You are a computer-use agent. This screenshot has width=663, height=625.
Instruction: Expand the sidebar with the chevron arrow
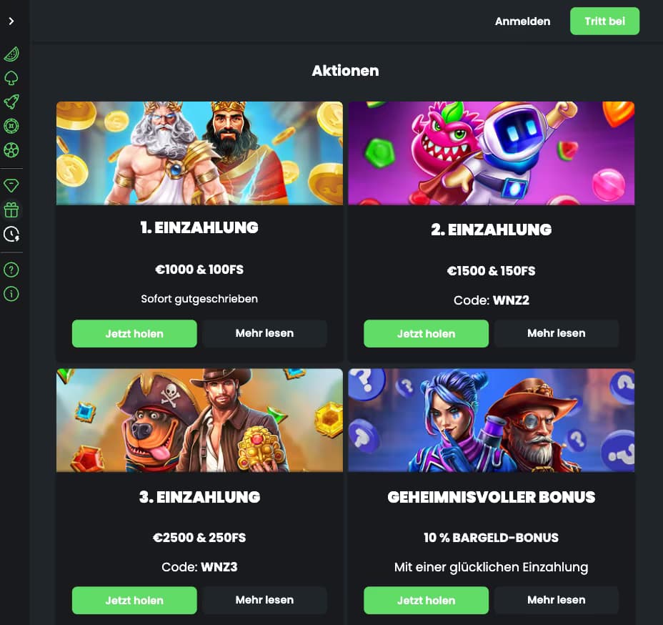point(11,21)
